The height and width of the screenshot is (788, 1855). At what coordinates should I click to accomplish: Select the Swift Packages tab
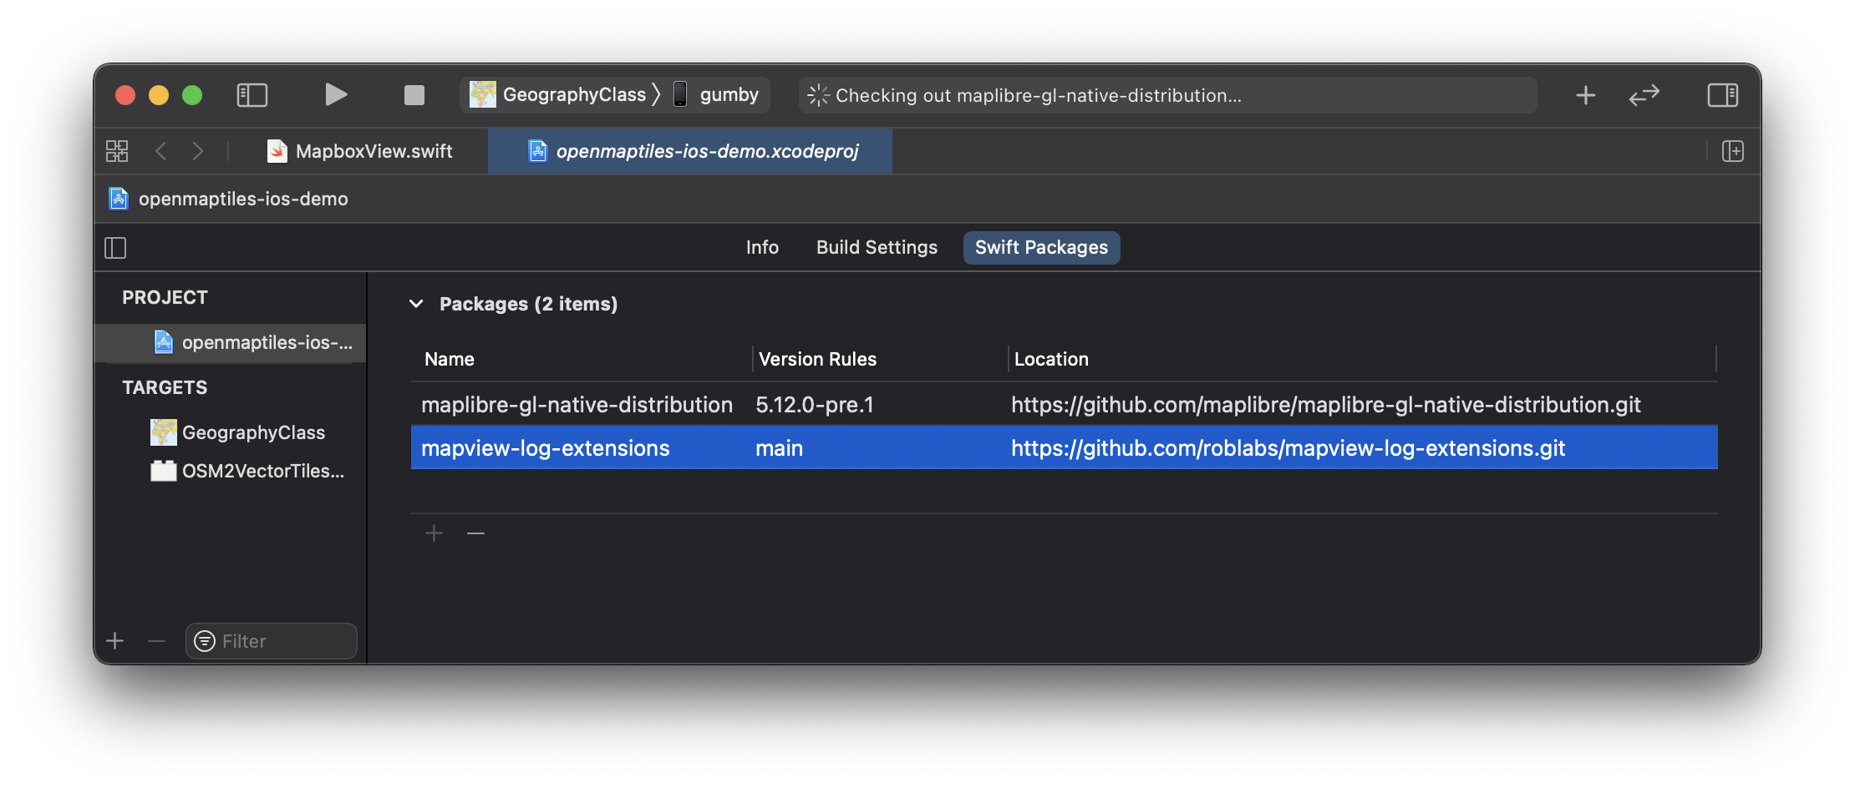(1041, 248)
